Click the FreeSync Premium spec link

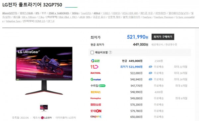pyautogui.click(x=164, y=17)
